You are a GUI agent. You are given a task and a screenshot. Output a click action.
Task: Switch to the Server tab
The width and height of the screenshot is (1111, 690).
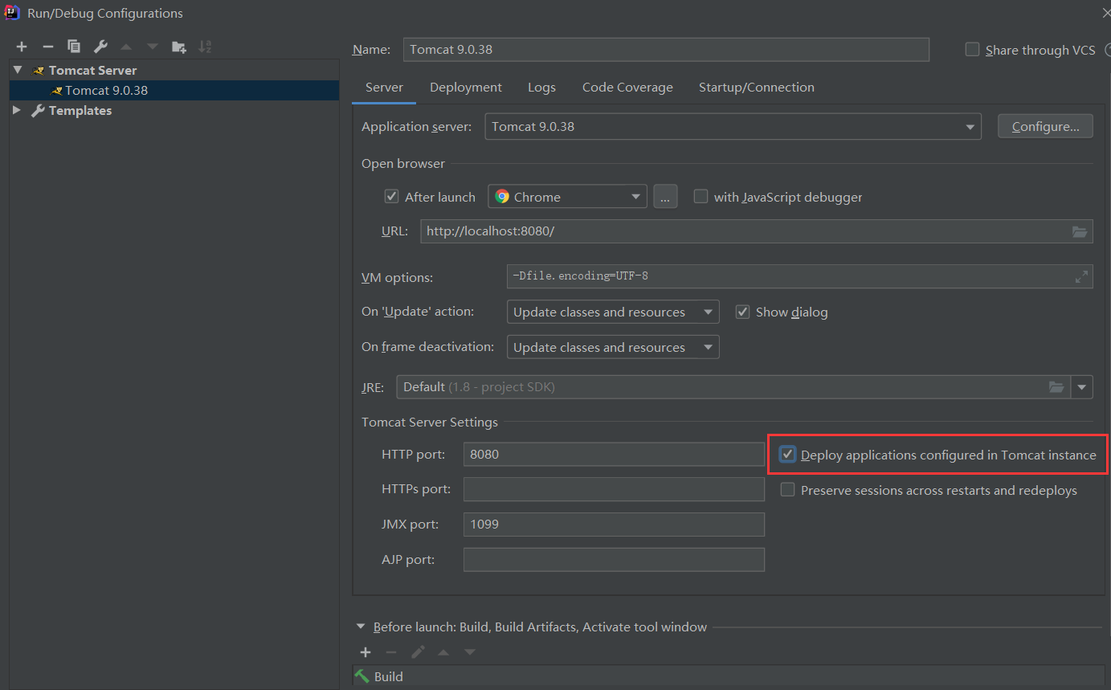click(384, 88)
